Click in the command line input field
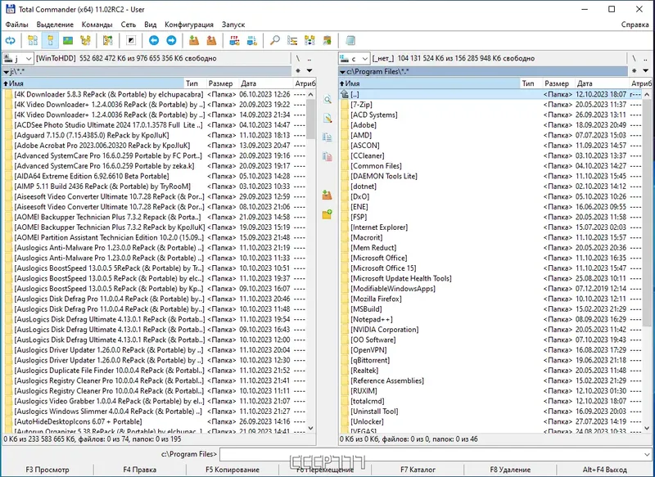The width and height of the screenshot is (655, 477). [x=431, y=454]
